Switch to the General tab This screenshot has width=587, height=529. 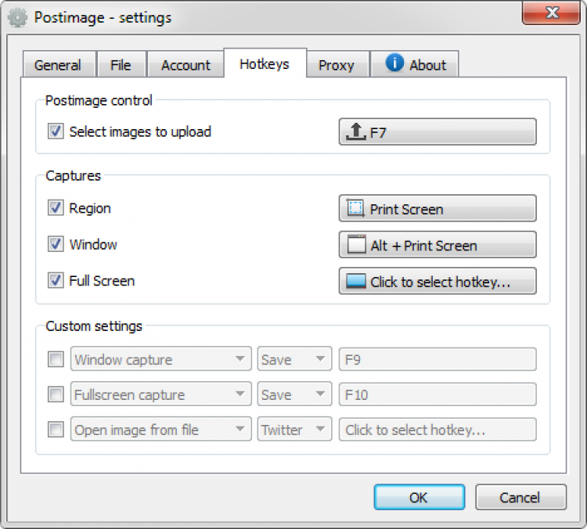click(x=58, y=66)
